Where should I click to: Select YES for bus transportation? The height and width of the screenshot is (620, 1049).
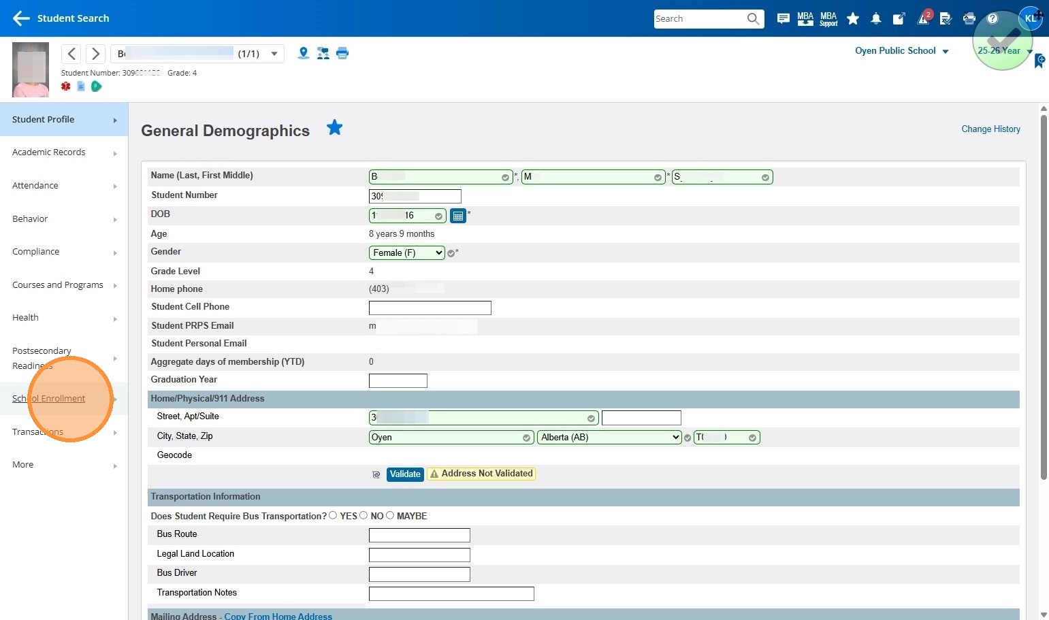point(333,516)
